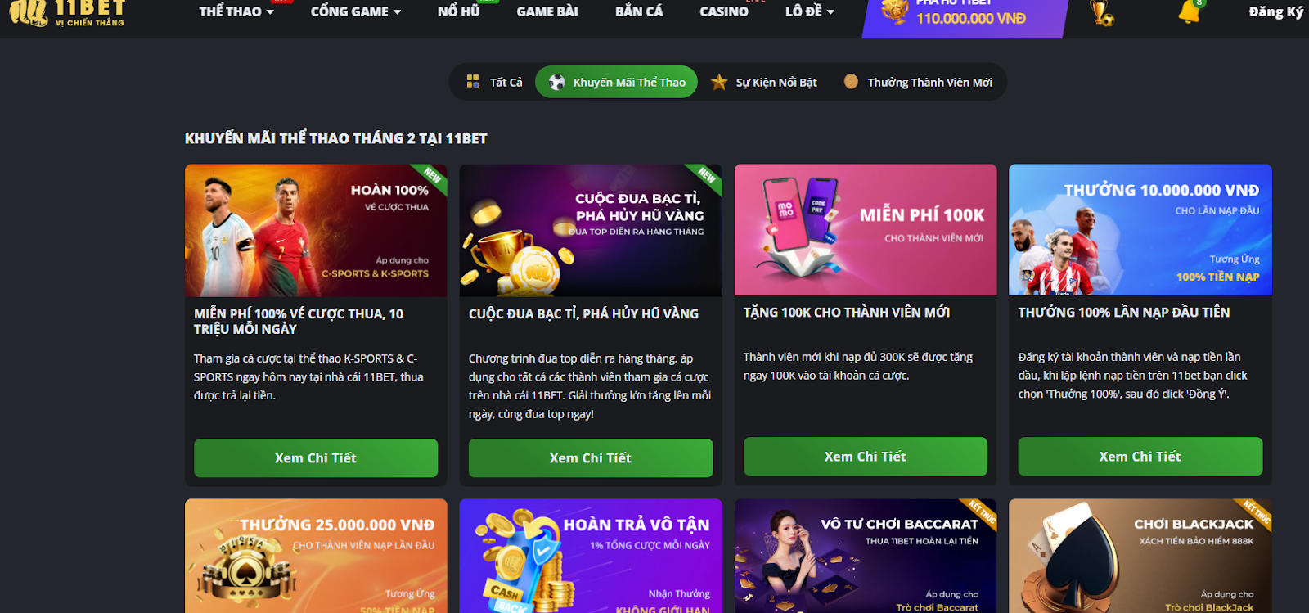
Task: Open the notification bell icon
Action: pos(1190,11)
